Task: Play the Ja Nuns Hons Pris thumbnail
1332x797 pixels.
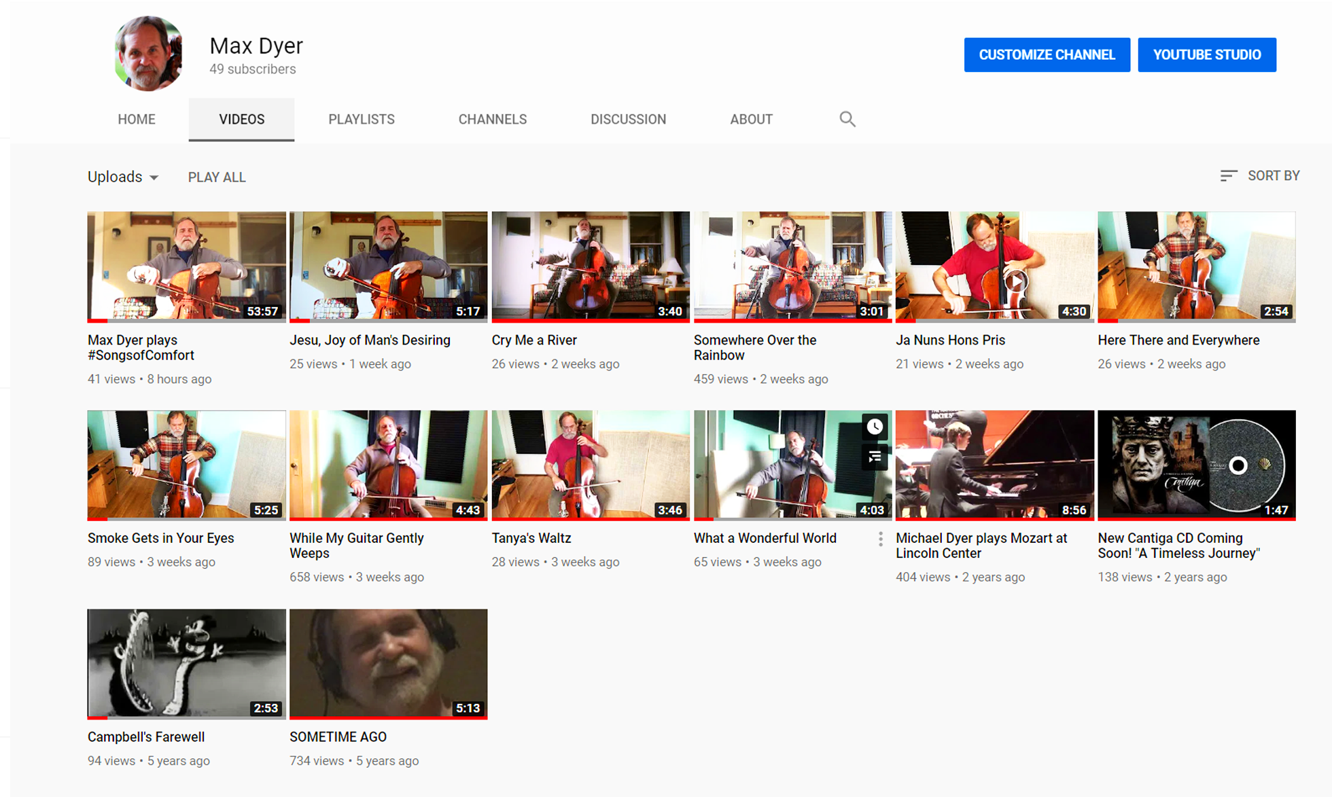Action: click(995, 266)
